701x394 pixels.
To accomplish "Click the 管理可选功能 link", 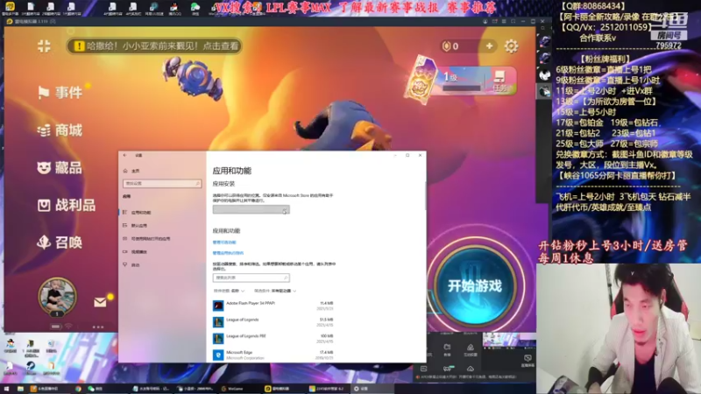I will coord(224,243).
